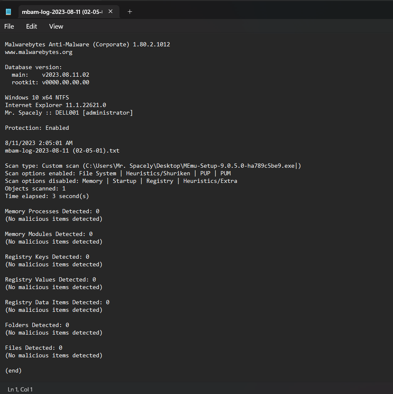Image resolution: width=393 pixels, height=394 pixels.
Task: Click the '(end)' line of the log
Action: click(x=13, y=371)
